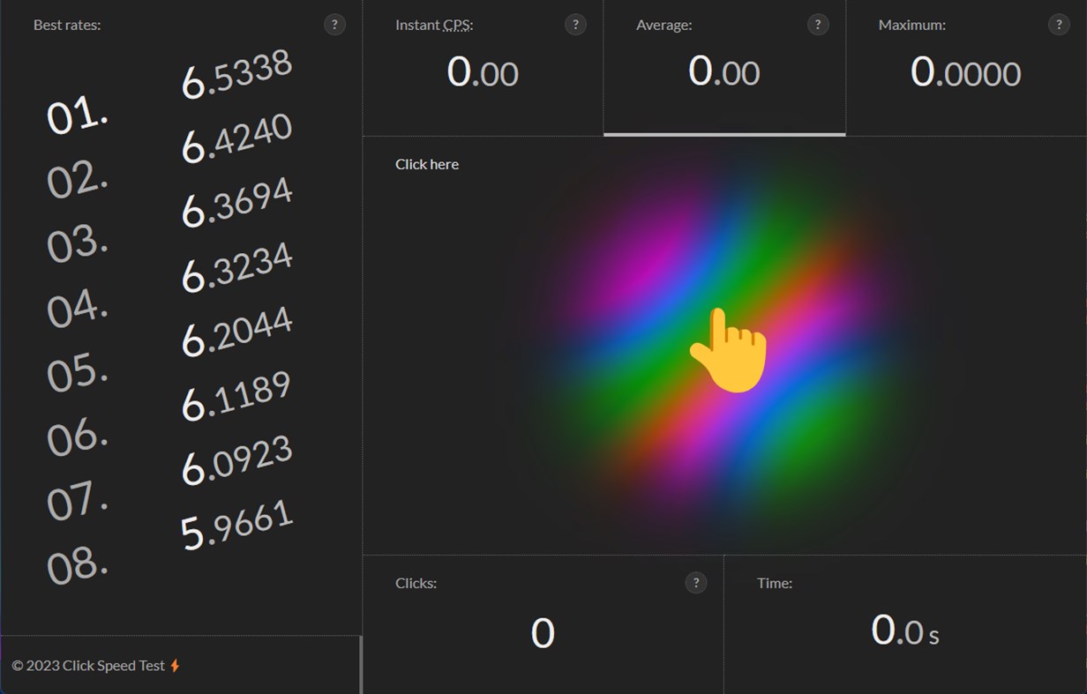The image size is (1087, 694).
Task: Click rank number 02.
Action: click(x=78, y=181)
